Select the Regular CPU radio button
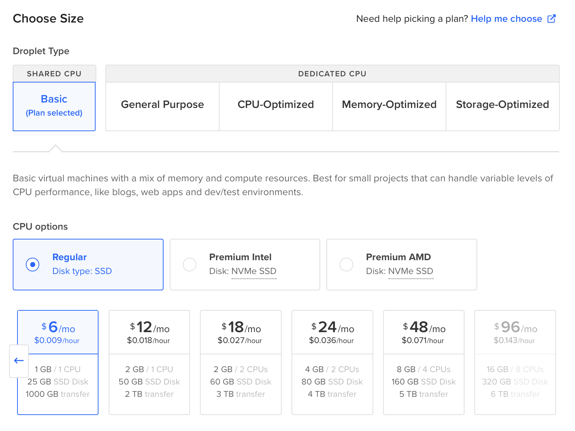The width and height of the screenshot is (575, 431). 33,265
